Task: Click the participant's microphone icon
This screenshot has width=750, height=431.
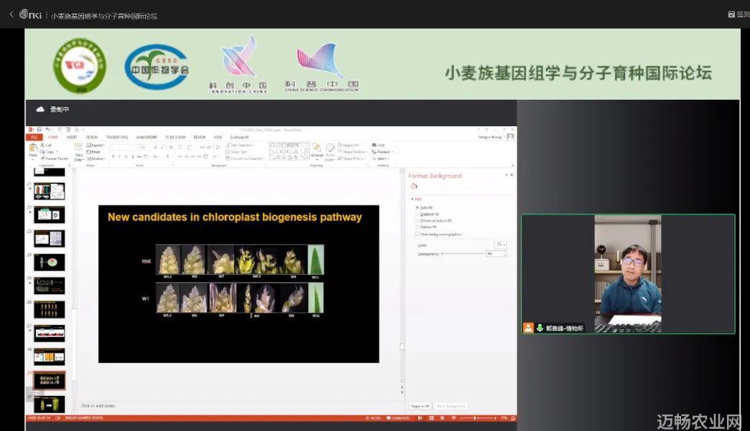Action: [540, 328]
